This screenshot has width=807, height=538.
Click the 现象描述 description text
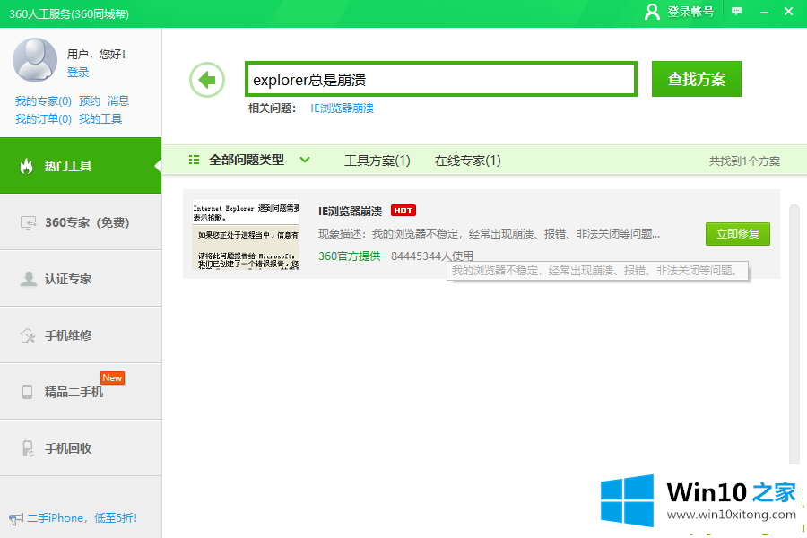click(x=489, y=234)
